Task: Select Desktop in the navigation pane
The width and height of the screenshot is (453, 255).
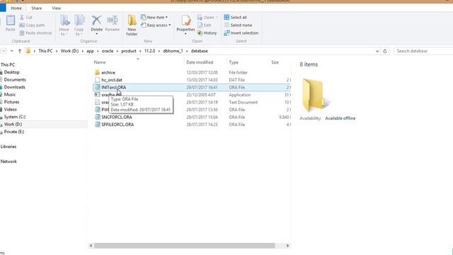Action: click(x=11, y=72)
